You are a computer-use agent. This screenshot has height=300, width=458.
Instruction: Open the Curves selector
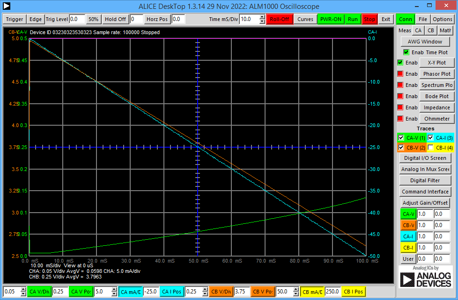coord(305,19)
